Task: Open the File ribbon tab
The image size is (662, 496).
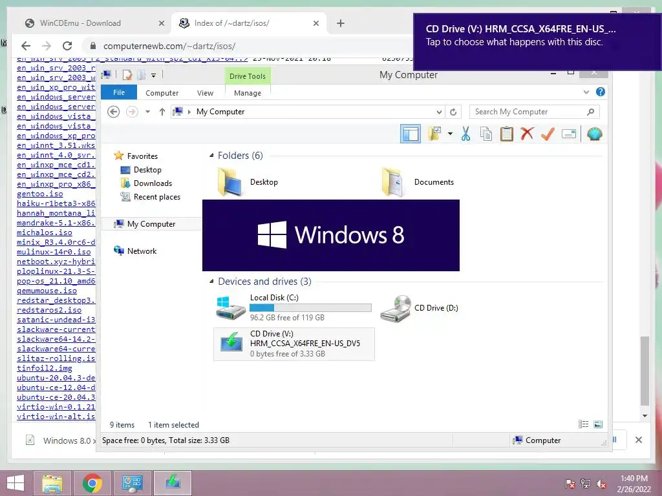Action: pos(119,92)
